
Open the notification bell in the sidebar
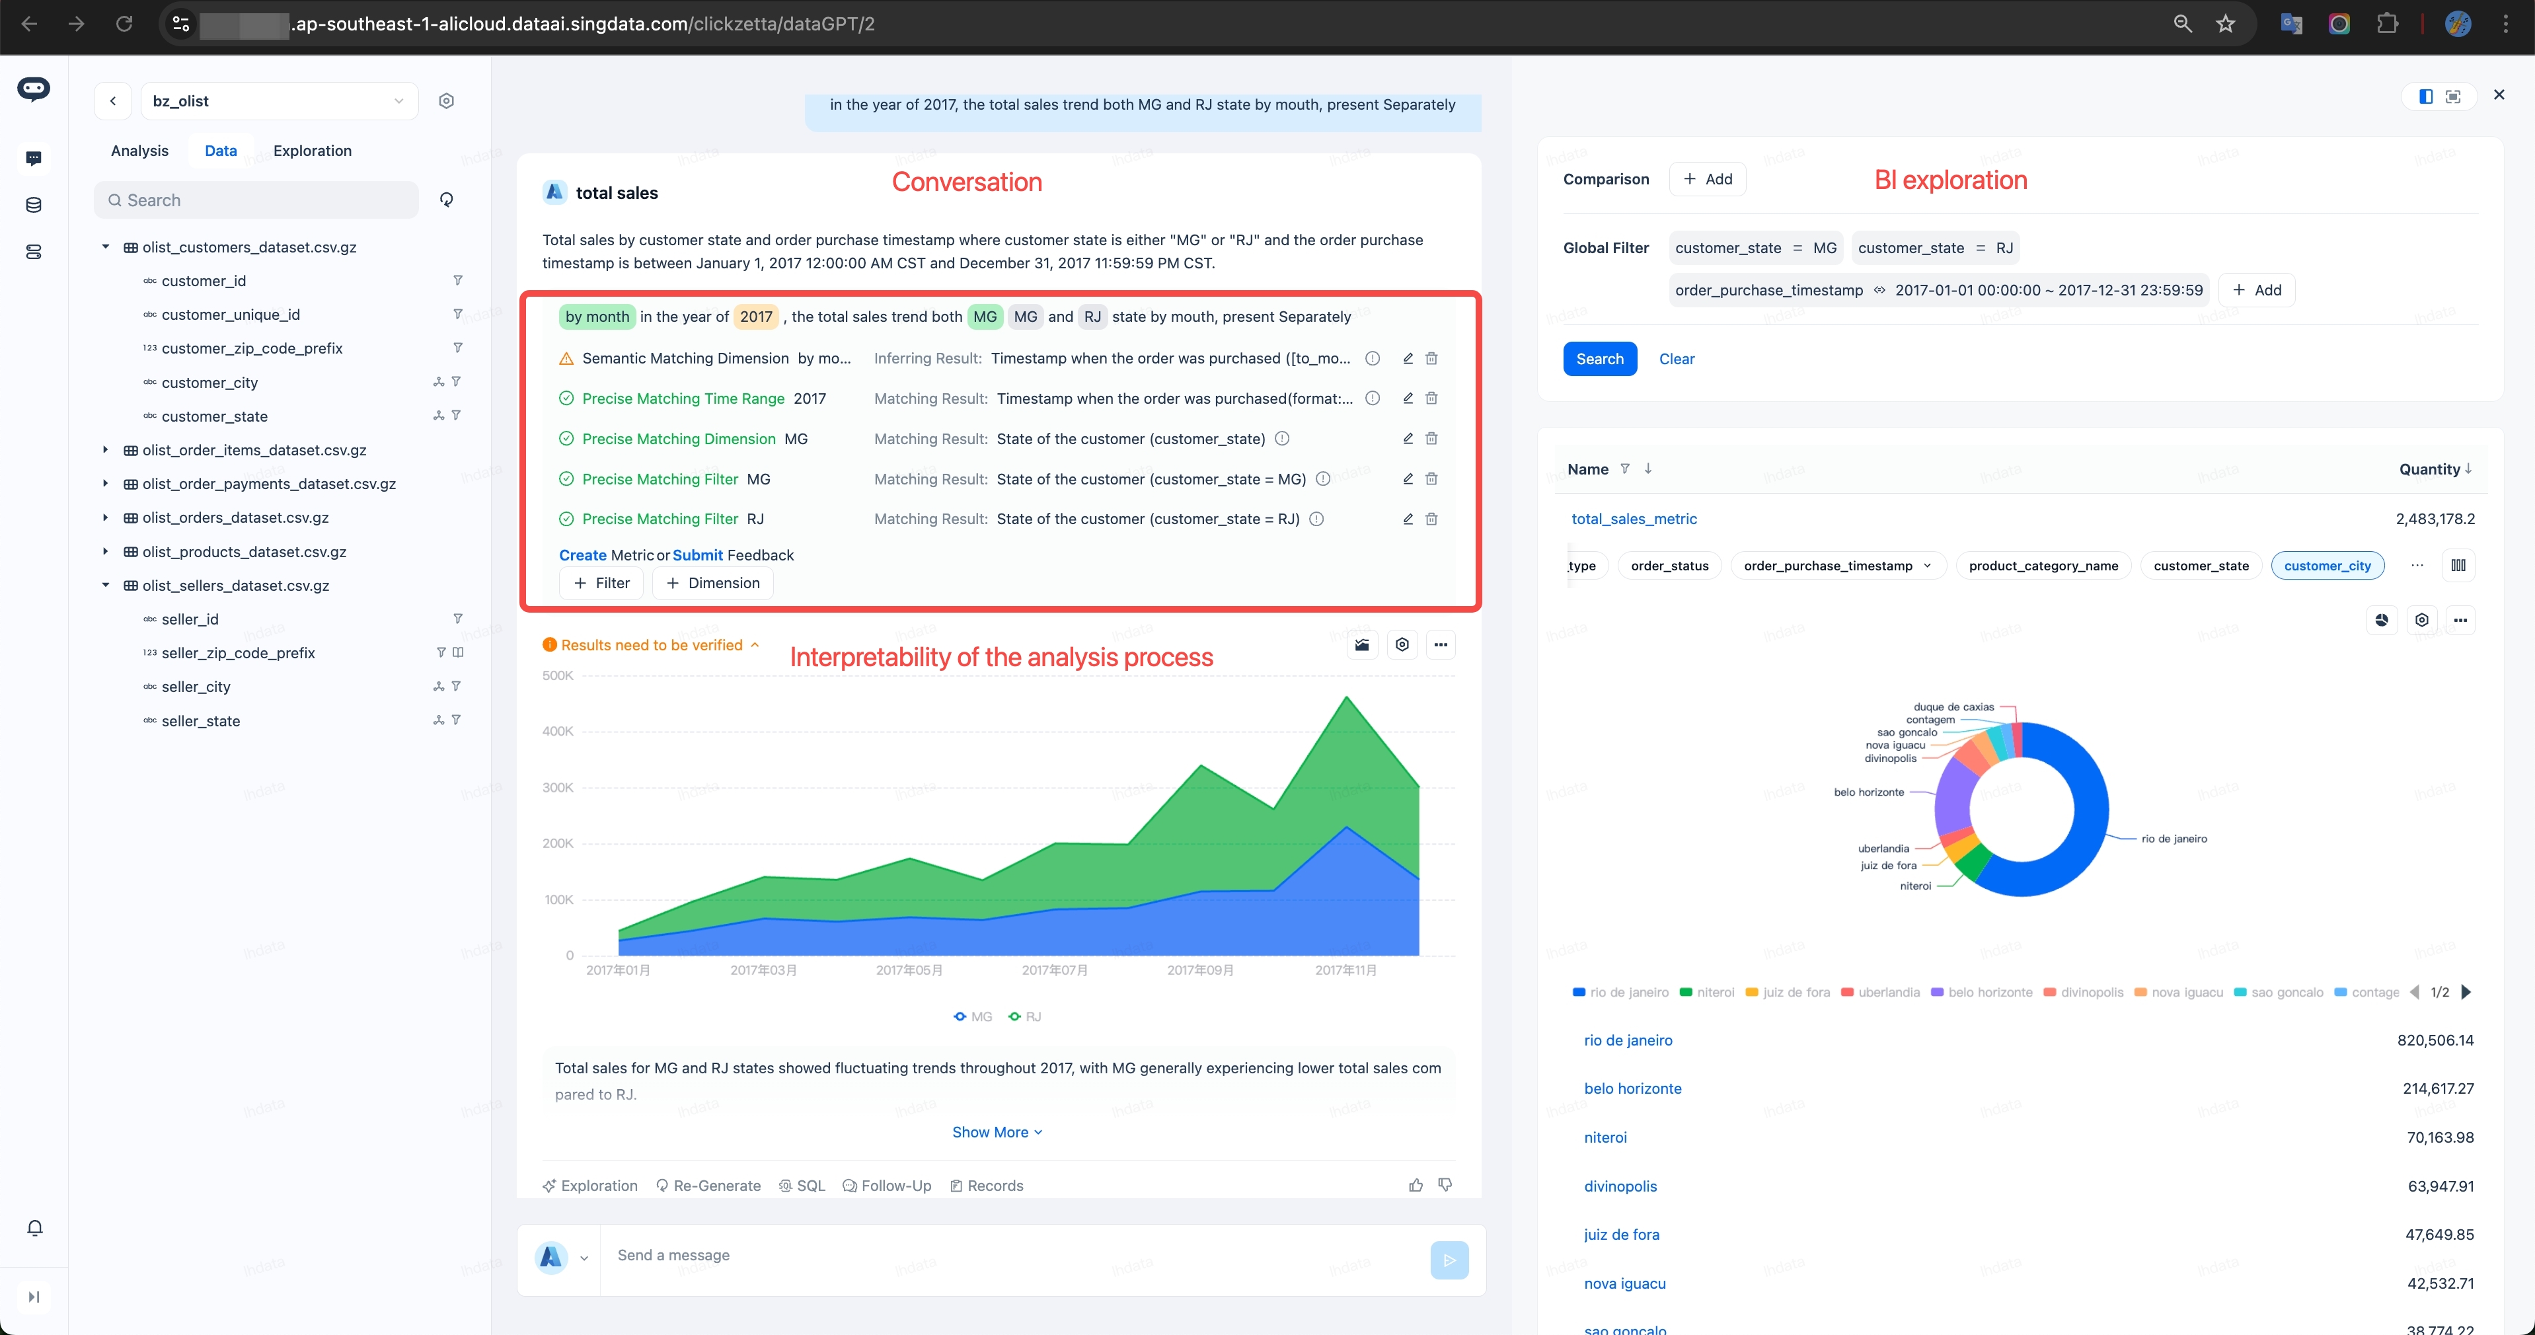pos(34,1228)
